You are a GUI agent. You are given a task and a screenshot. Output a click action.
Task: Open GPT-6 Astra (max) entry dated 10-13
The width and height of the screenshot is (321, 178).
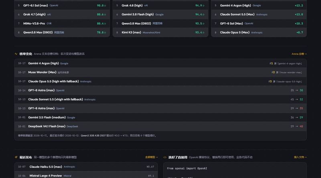(160, 108)
